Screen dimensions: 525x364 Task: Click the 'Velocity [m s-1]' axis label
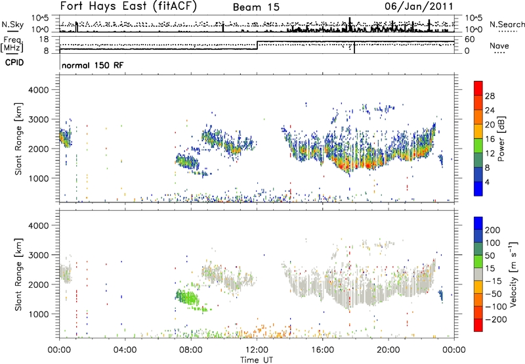pos(513,274)
